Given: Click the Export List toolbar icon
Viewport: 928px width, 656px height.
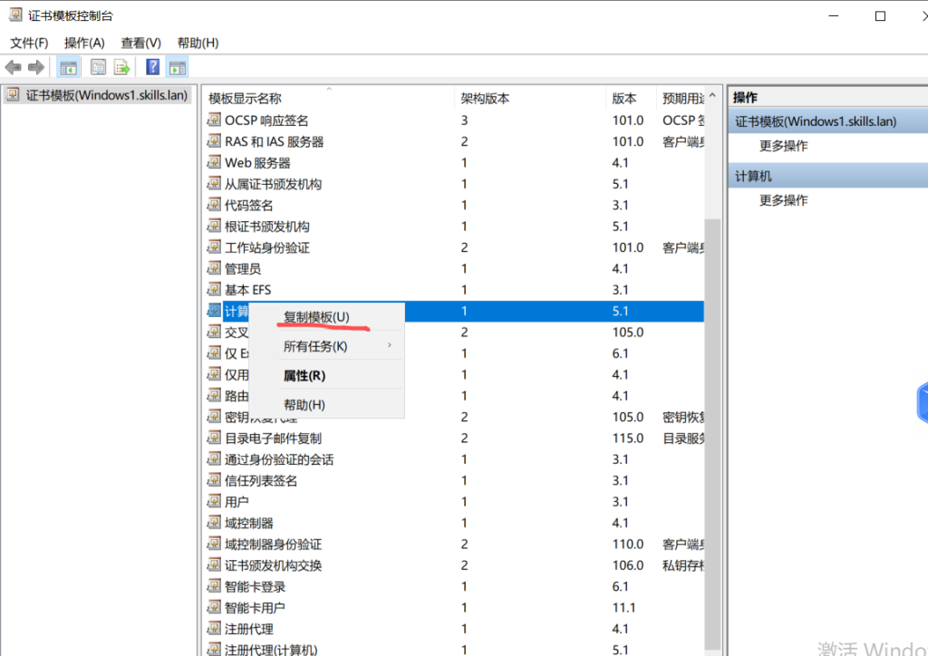Looking at the screenshot, I should pyautogui.click(x=121, y=67).
